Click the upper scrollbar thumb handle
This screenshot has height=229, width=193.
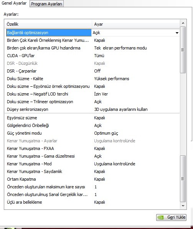183,50
